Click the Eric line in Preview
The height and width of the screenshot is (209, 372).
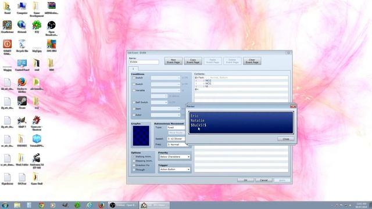point(195,116)
